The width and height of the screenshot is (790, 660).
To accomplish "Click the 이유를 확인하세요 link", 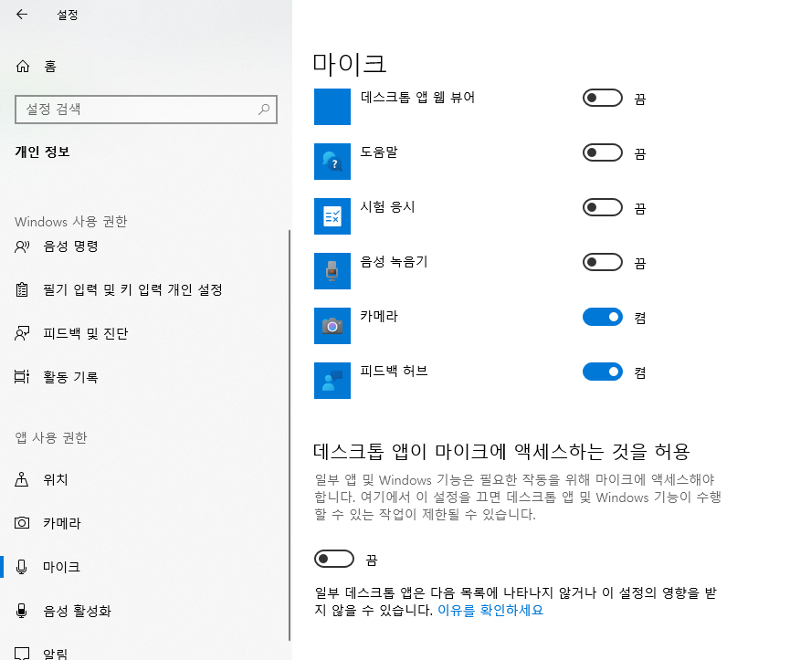I will point(490,610).
